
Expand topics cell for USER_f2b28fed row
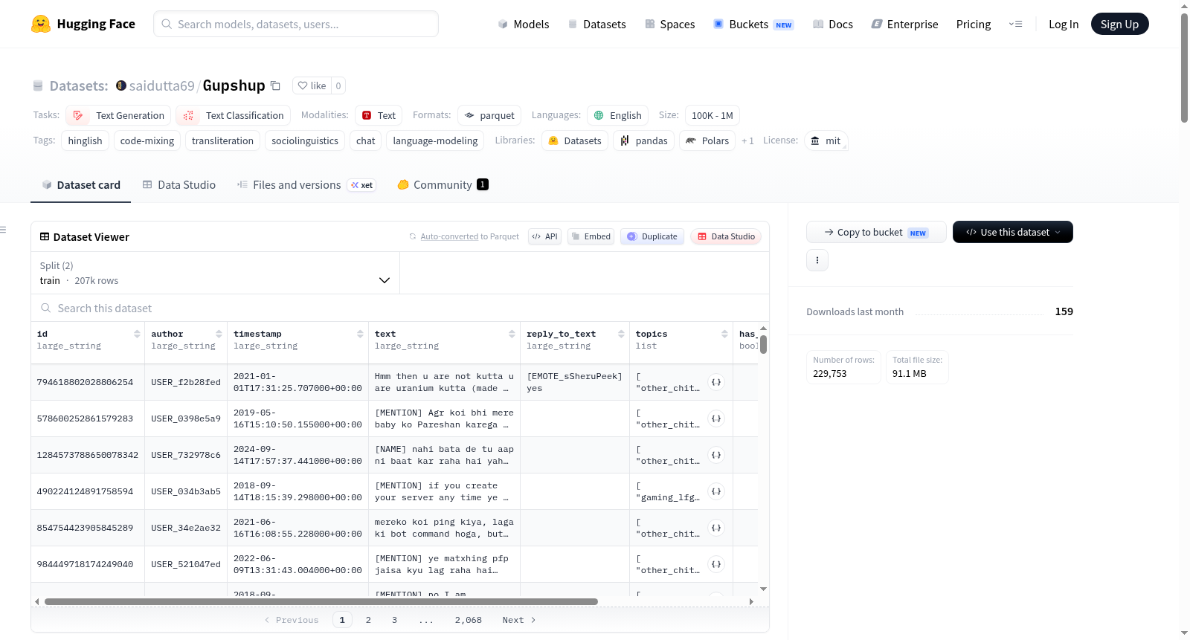(x=716, y=382)
